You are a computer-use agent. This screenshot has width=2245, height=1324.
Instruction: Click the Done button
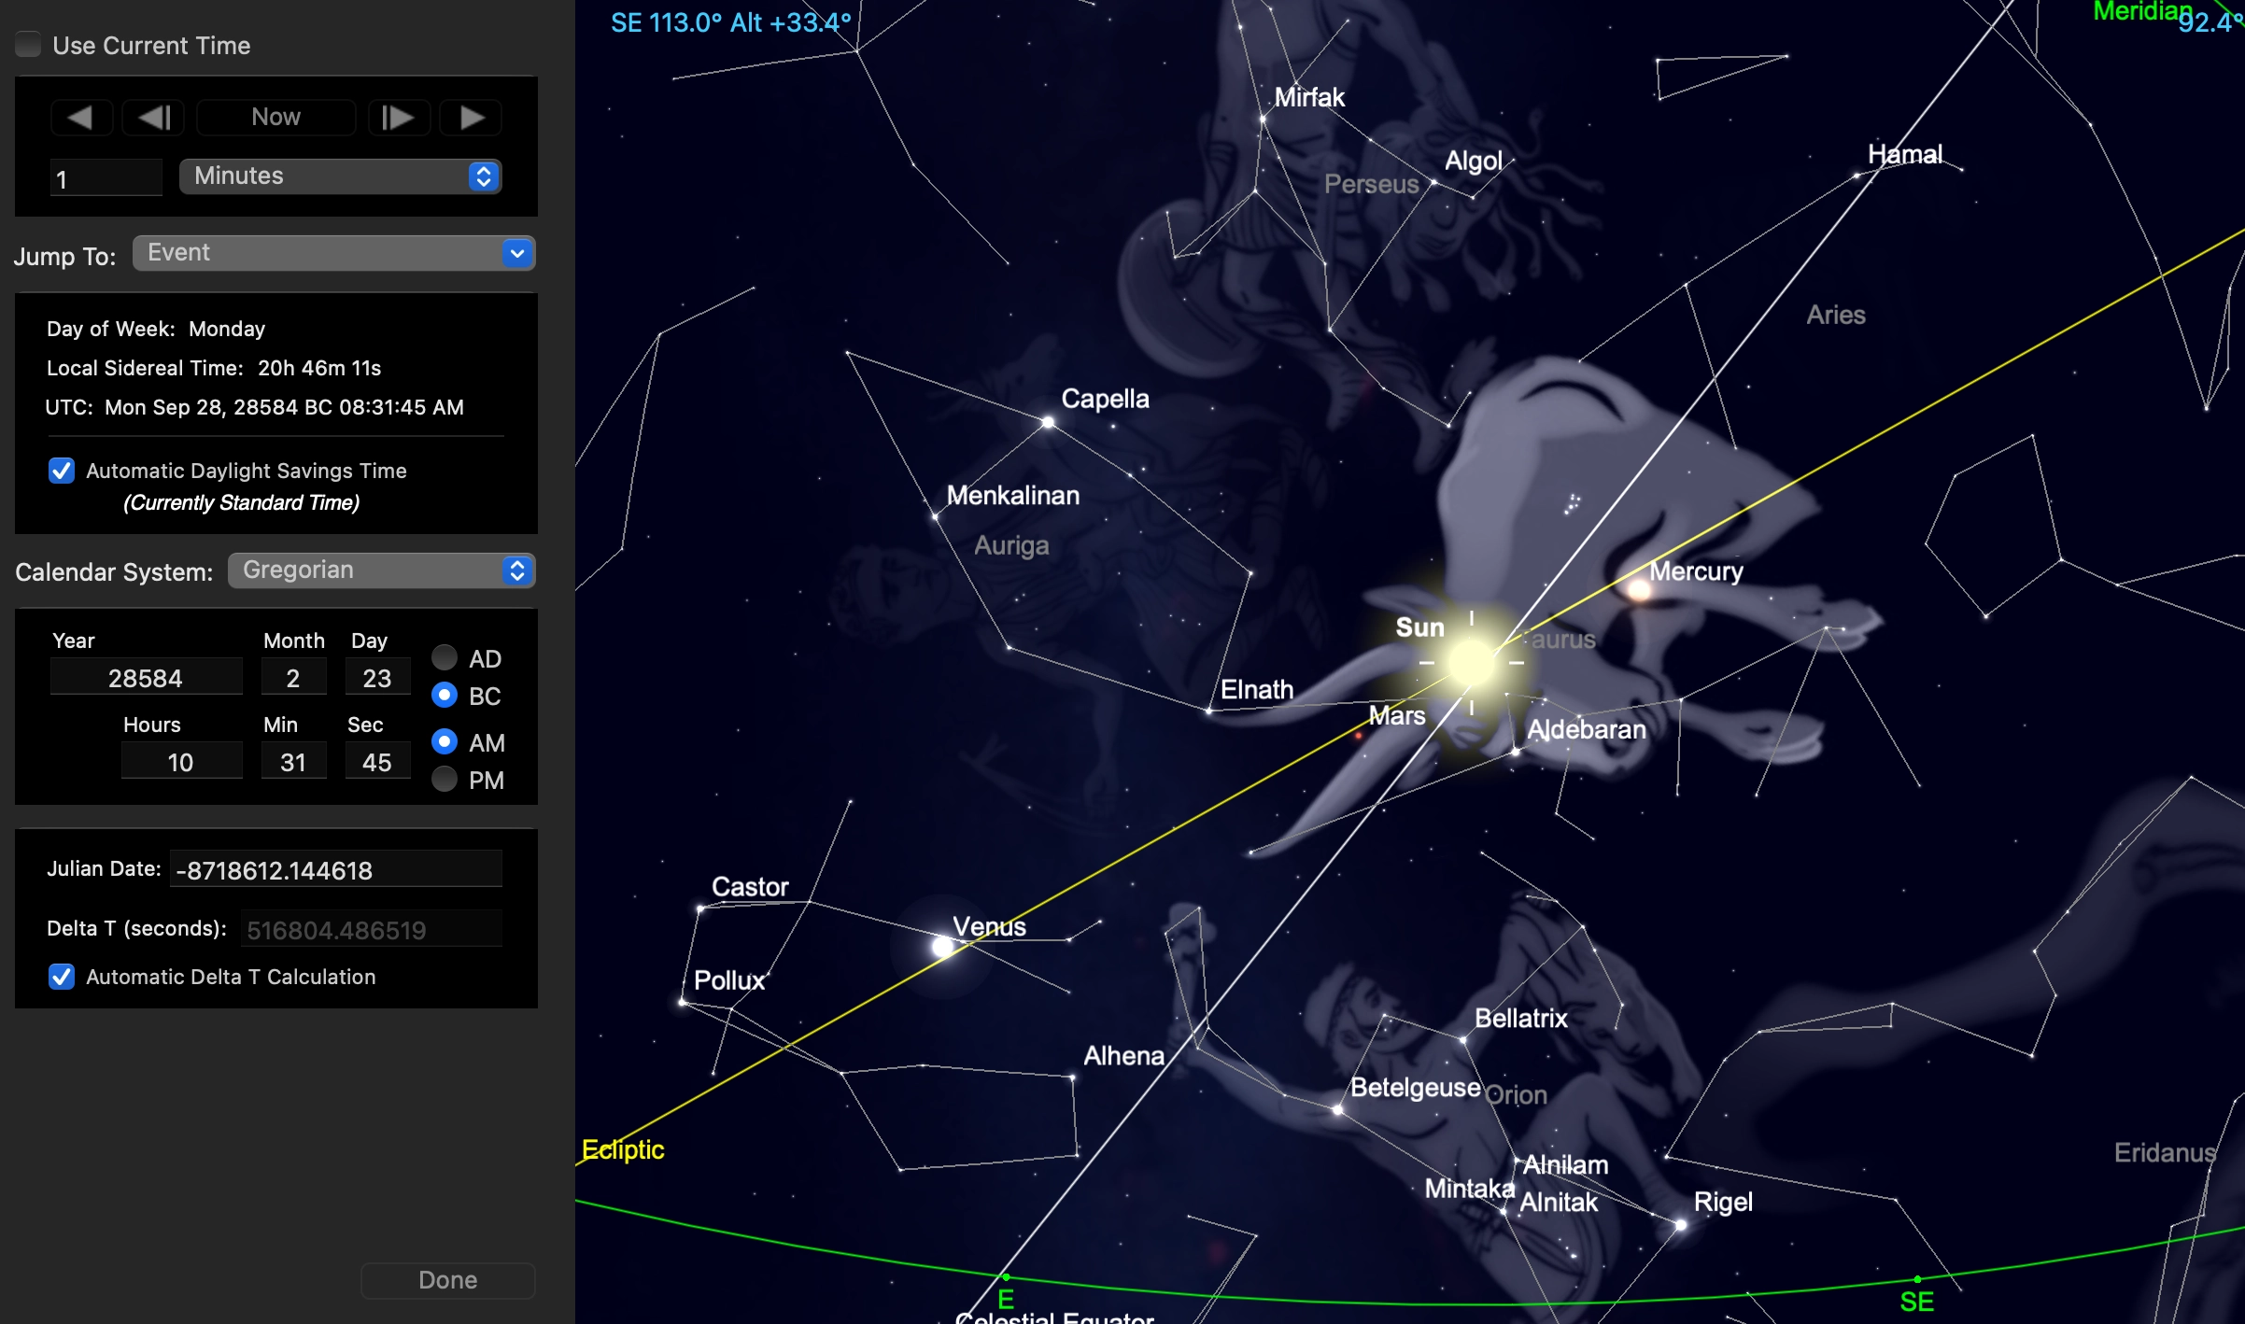[447, 1280]
